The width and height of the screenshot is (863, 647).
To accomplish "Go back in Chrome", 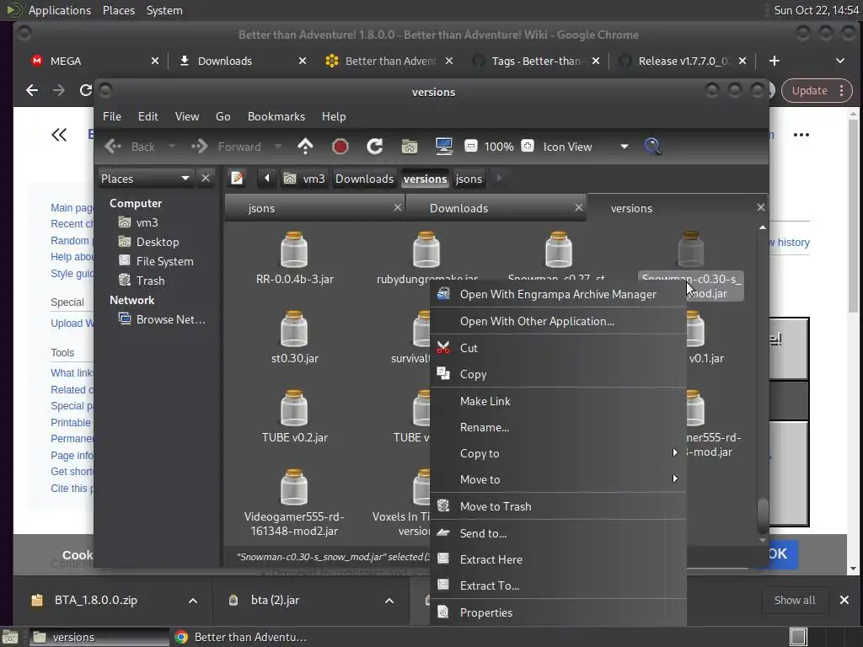I will click(32, 90).
